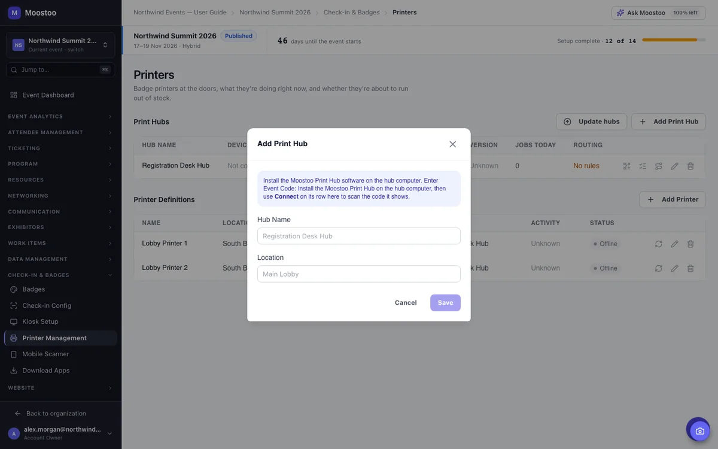Click the Back to organization arrow icon
718x449 pixels.
(17, 414)
